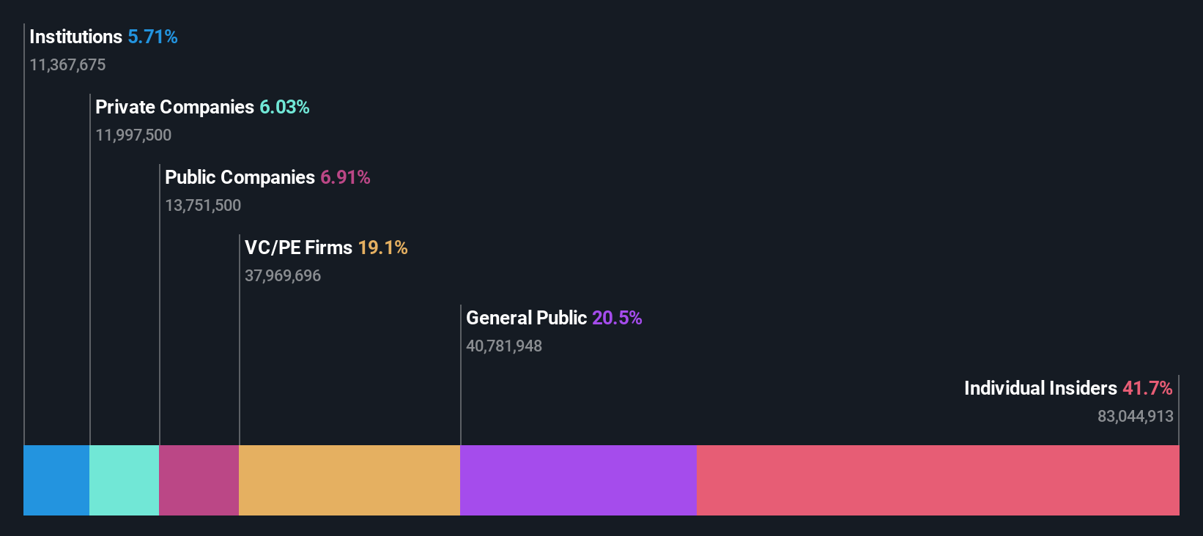1203x536 pixels.
Task: Click the 5.71% Institutions percentage
Action: coord(152,37)
